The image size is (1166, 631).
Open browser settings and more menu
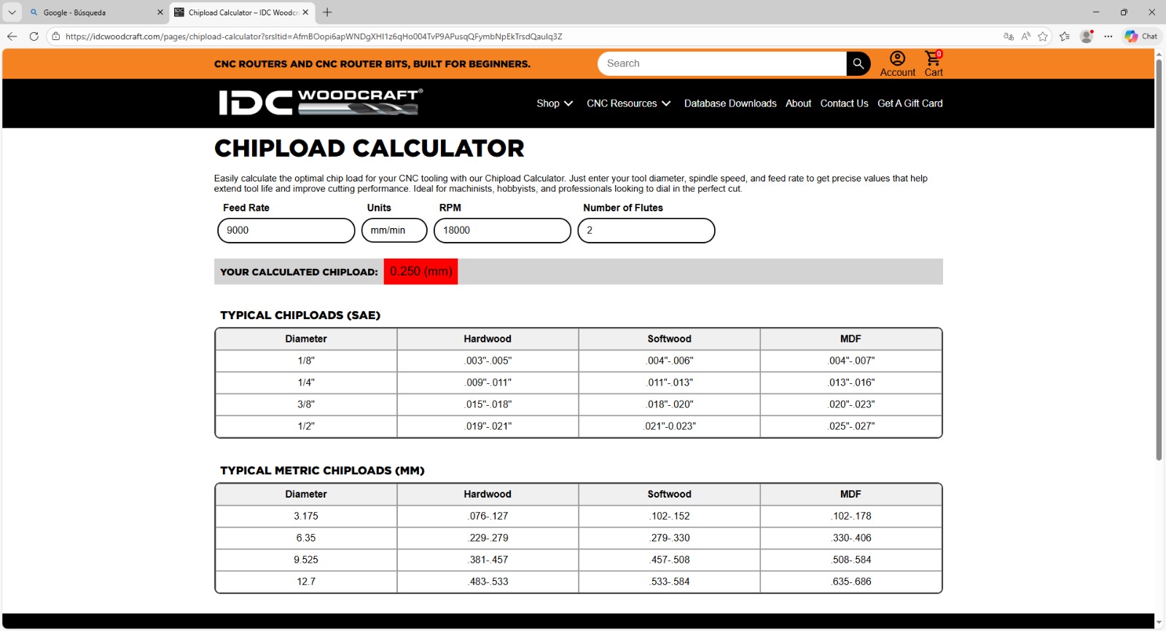pos(1108,36)
